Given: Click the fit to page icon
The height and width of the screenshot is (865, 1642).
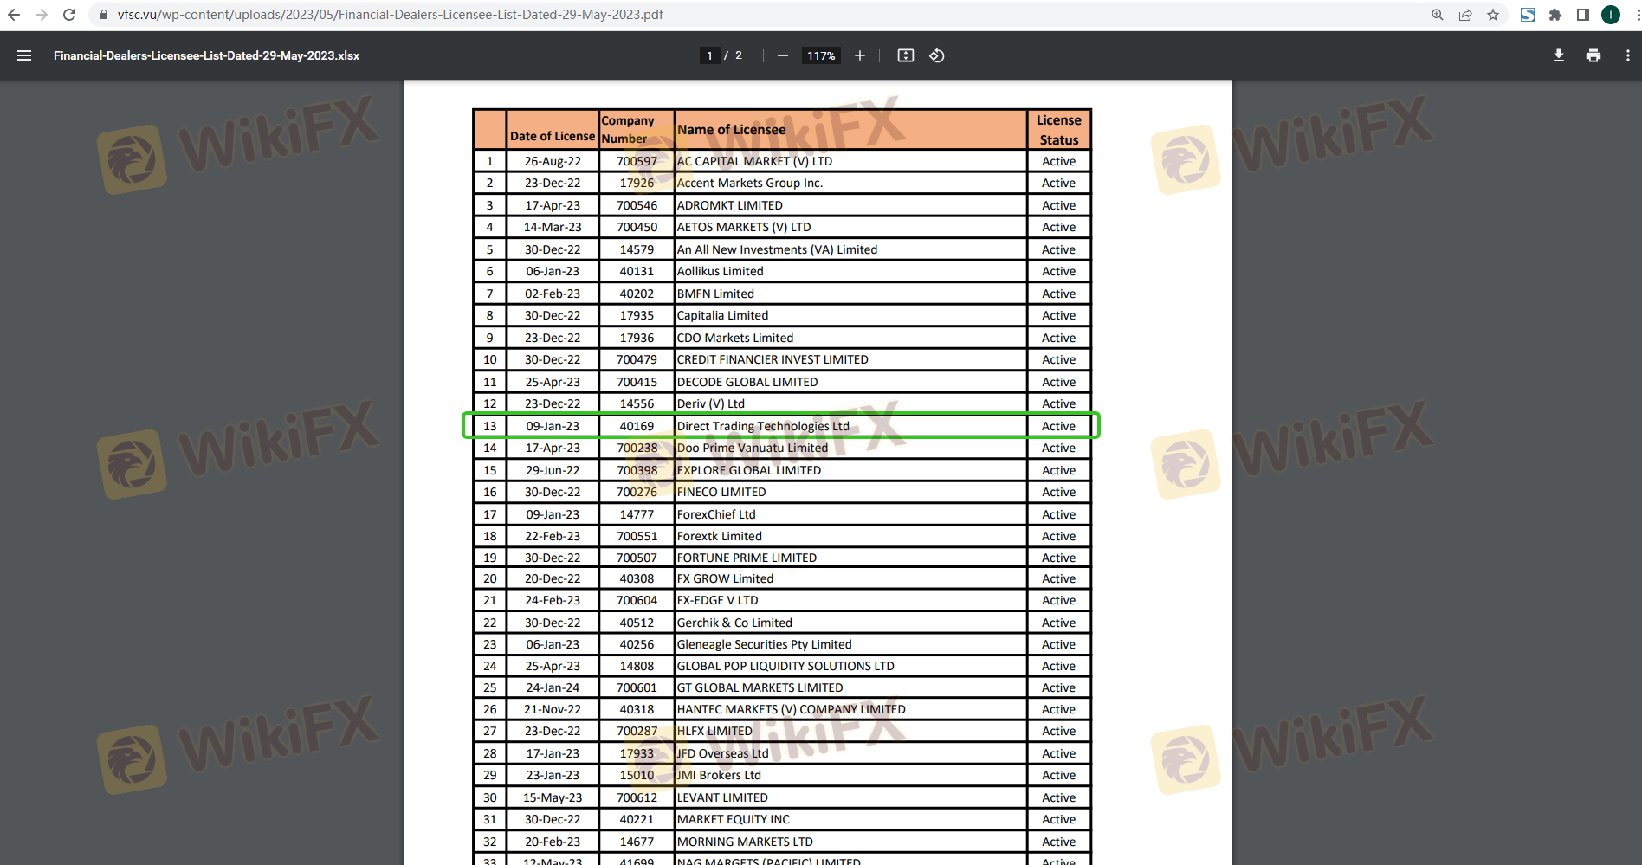Looking at the screenshot, I should [906, 55].
